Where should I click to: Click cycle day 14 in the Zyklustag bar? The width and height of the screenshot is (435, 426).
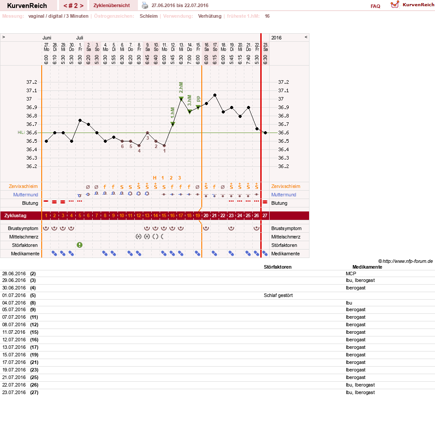tap(155, 215)
